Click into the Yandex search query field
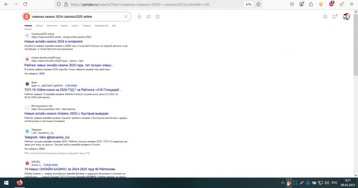Viewport: 358px width, 188px height. pyautogui.click(x=76, y=17)
